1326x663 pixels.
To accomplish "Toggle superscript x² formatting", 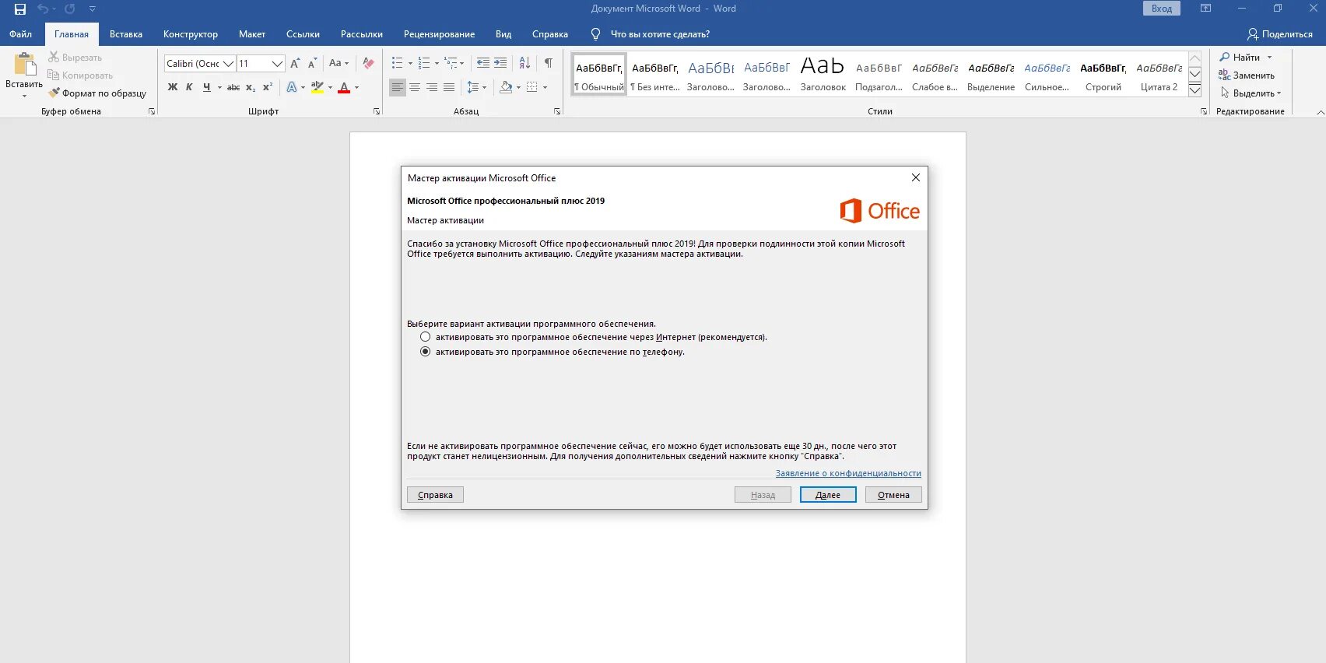I will pyautogui.click(x=268, y=87).
